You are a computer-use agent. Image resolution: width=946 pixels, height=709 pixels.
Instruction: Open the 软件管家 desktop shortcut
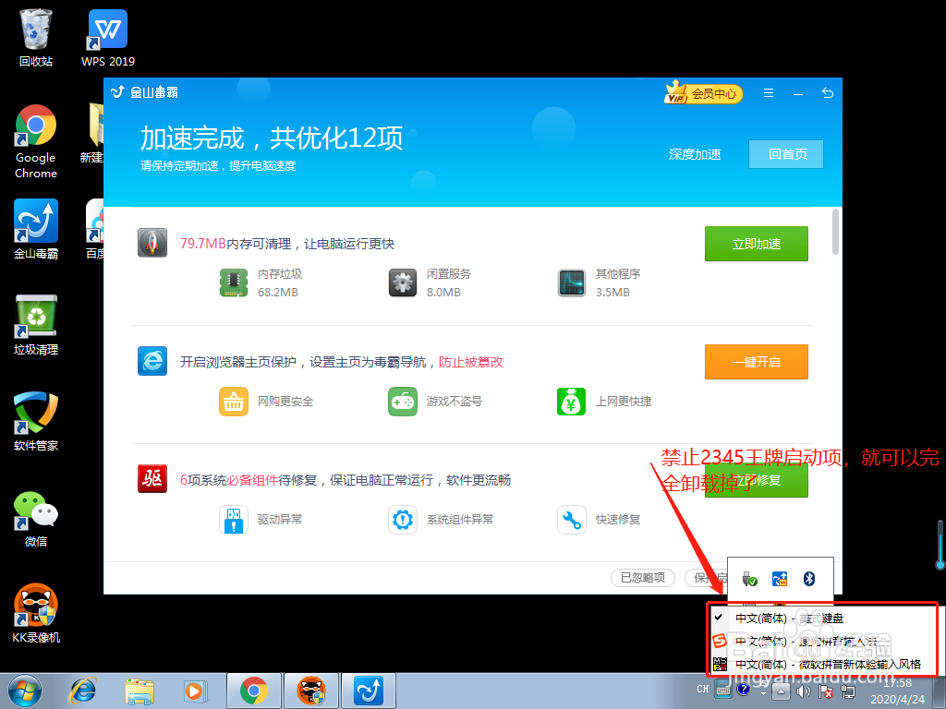tap(36, 421)
